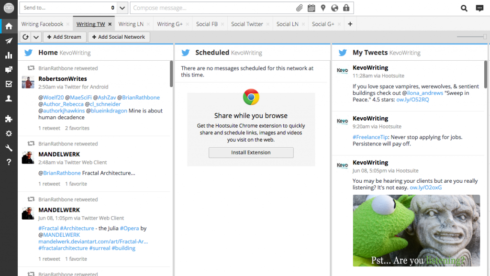
Task: Switch to Writing Facebook tab
Action: [x=42, y=24]
